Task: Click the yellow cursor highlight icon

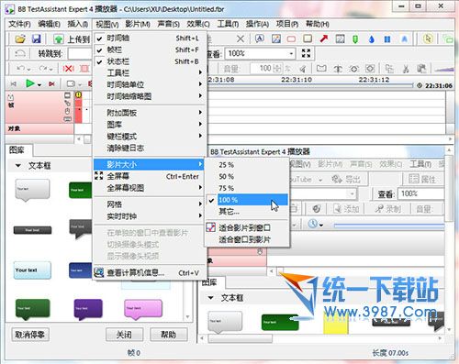Action: (428, 39)
